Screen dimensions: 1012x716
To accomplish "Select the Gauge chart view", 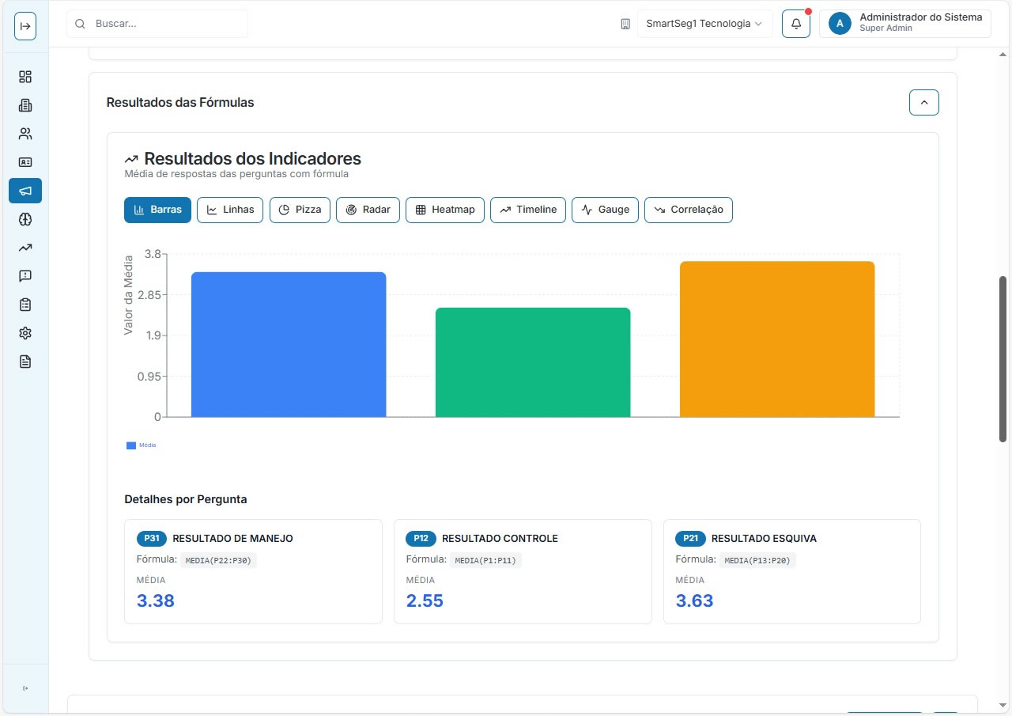I will 605,210.
